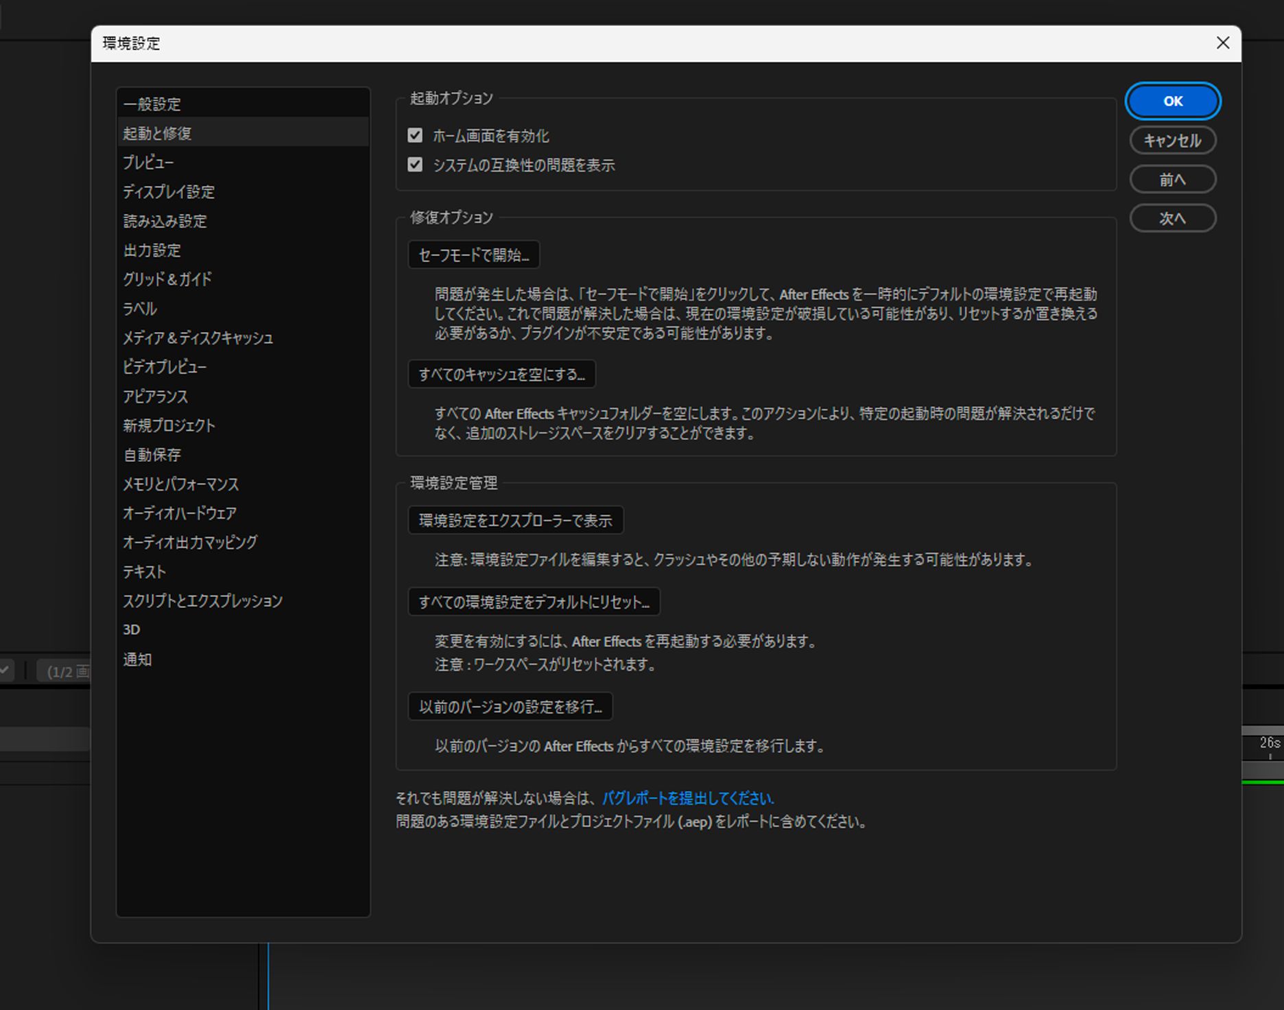Click the すべてのキャッシュを空にする button
The image size is (1284, 1010).
pos(501,374)
